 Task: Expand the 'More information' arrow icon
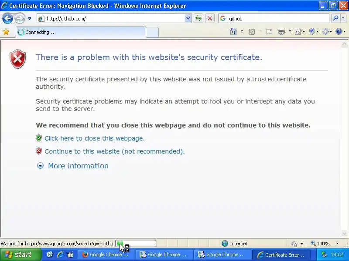(x=40, y=166)
